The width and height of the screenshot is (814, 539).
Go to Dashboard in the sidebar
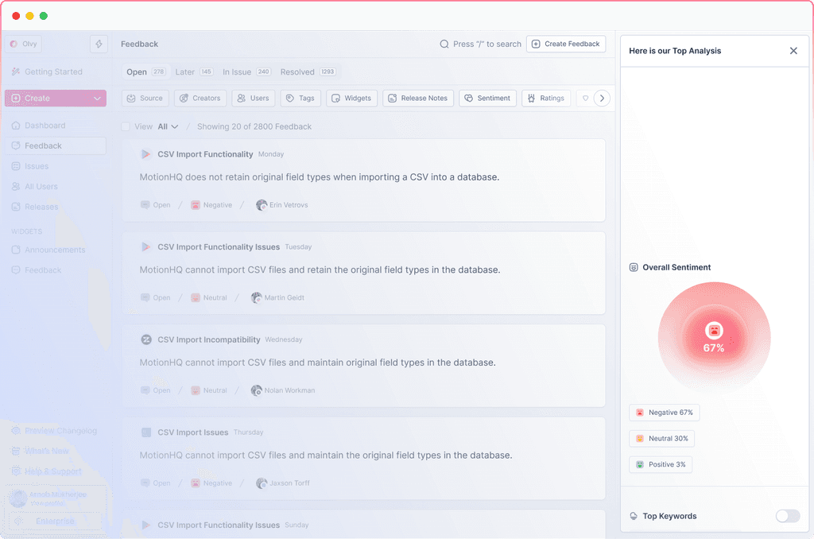(38, 126)
